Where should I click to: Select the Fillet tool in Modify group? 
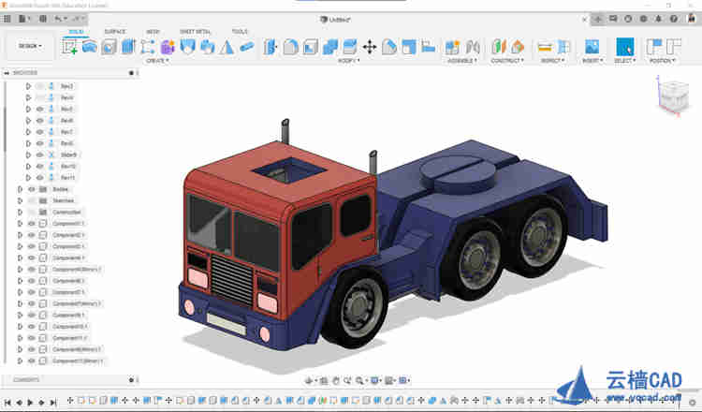coord(290,47)
